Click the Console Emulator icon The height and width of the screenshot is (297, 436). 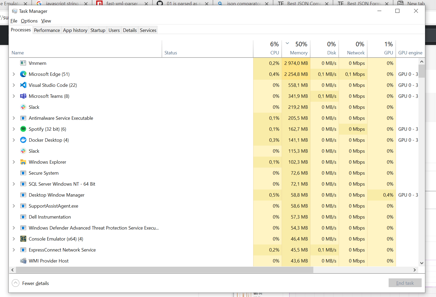pos(23,239)
